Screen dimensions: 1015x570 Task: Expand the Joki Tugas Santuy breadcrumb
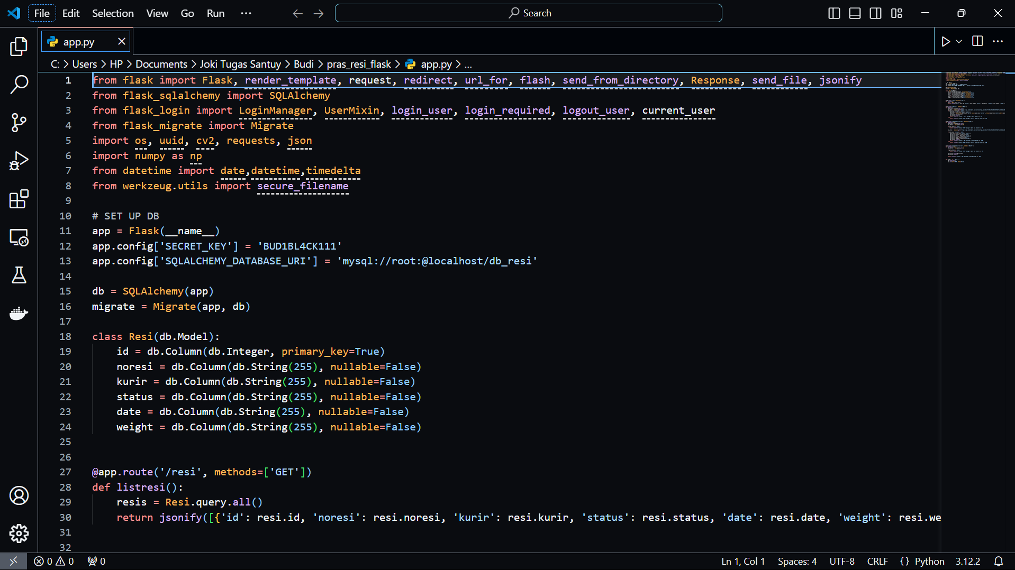pos(240,64)
